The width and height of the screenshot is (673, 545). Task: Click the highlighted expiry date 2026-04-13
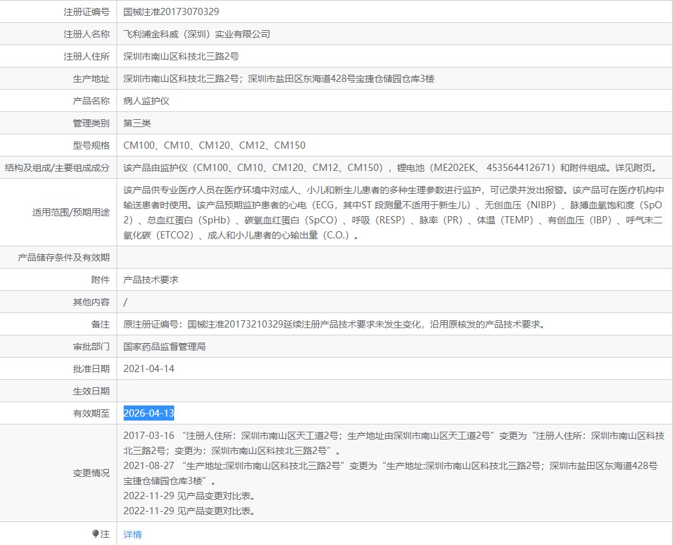[x=149, y=413]
